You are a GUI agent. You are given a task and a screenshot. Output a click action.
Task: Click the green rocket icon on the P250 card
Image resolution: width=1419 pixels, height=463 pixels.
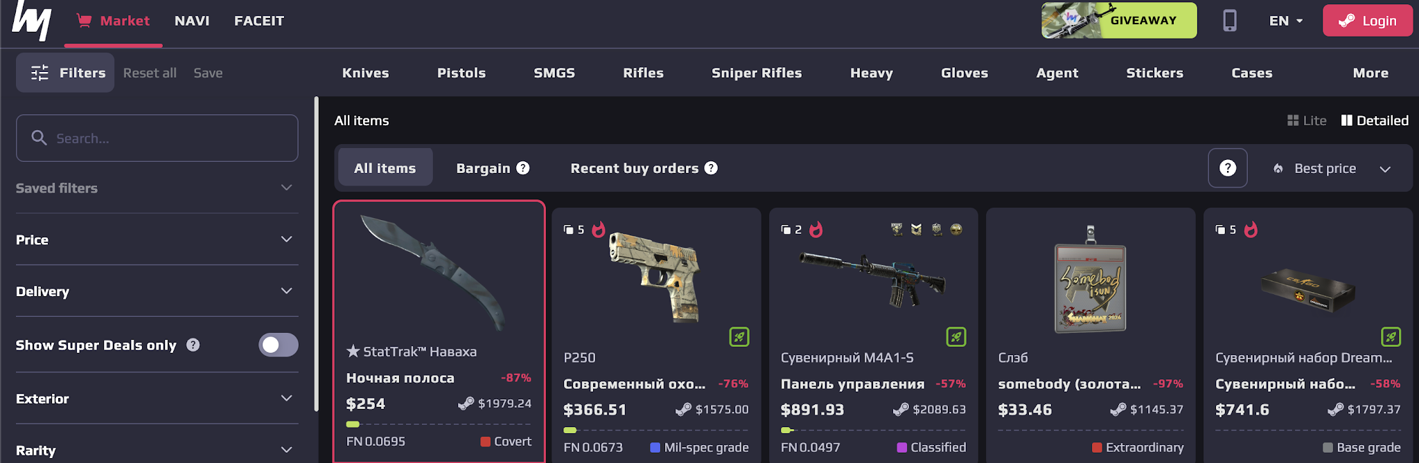(x=739, y=337)
